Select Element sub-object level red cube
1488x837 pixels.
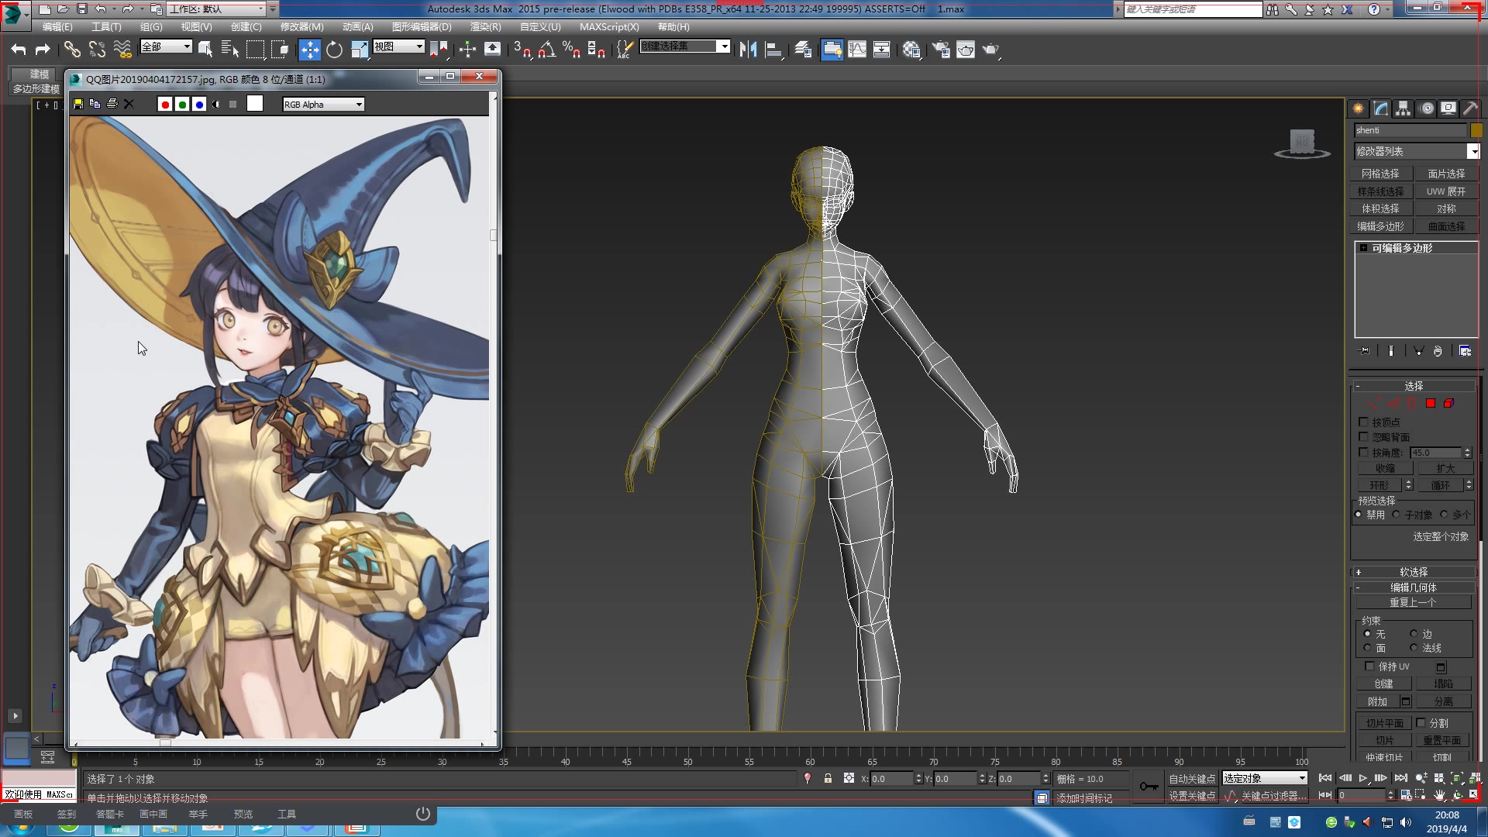[x=1448, y=403]
